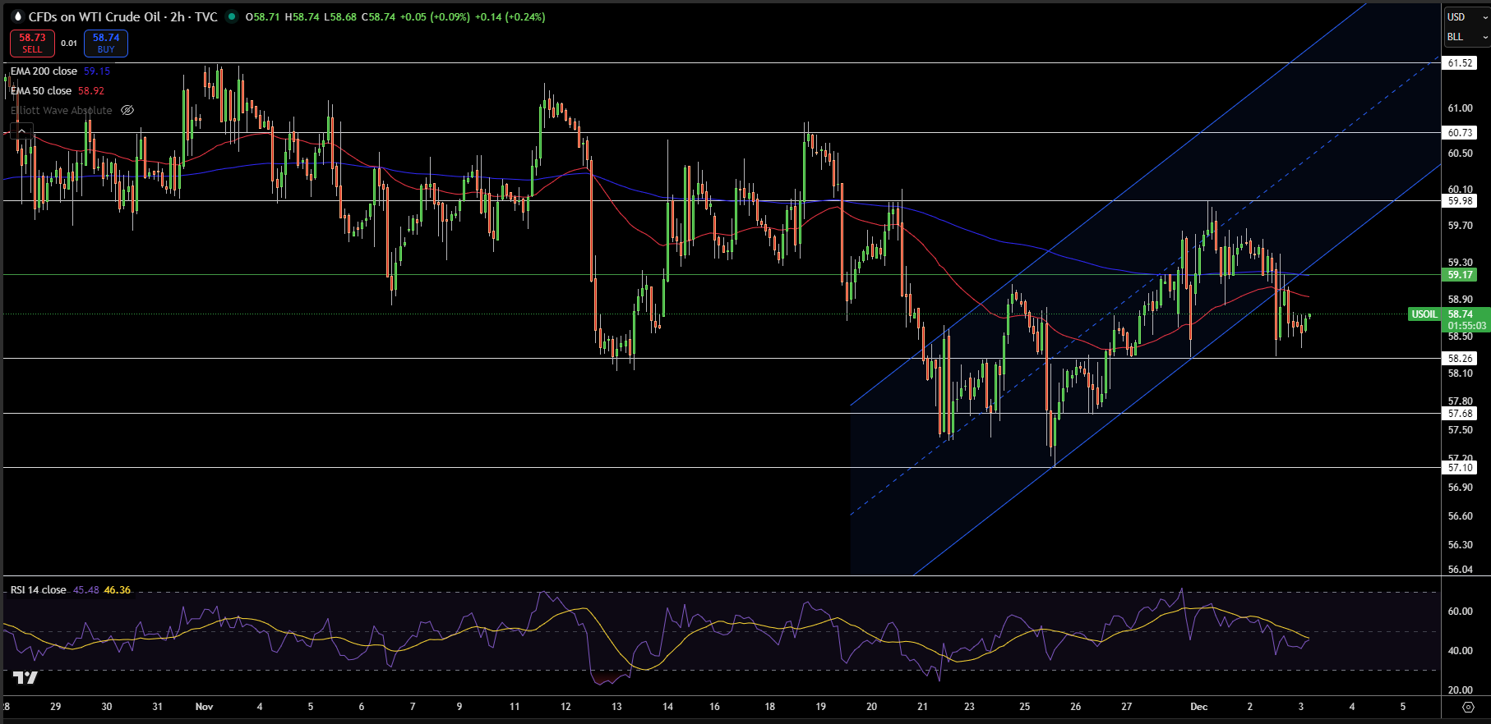This screenshot has height=724, width=1491.
Task: Collapse the indicator legend with chevron
Action: pyautogui.click(x=21, y=131)
